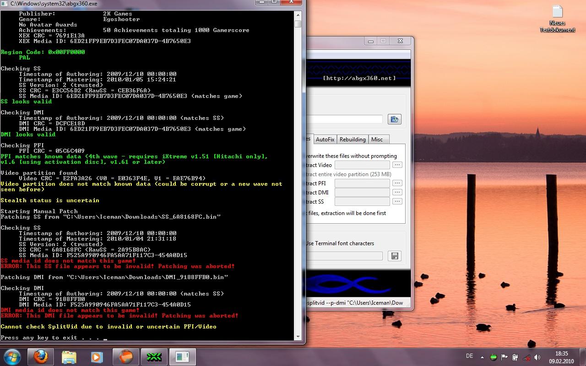Select the white window icon in taskbar

click(182, 356)
